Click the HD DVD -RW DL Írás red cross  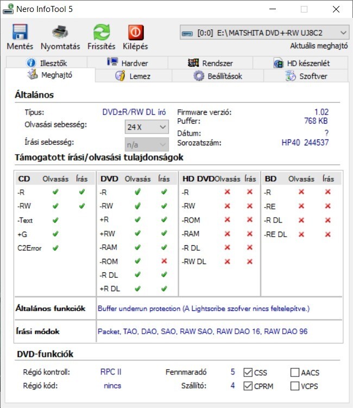point(250,262)
